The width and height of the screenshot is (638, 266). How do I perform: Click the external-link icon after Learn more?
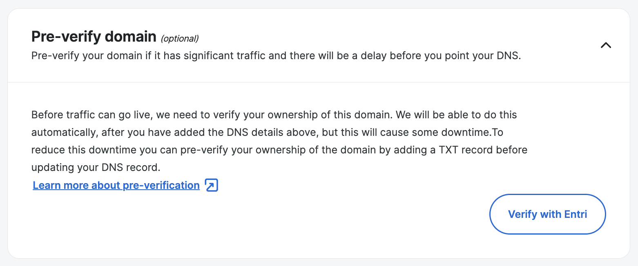[x=212, y=185]
